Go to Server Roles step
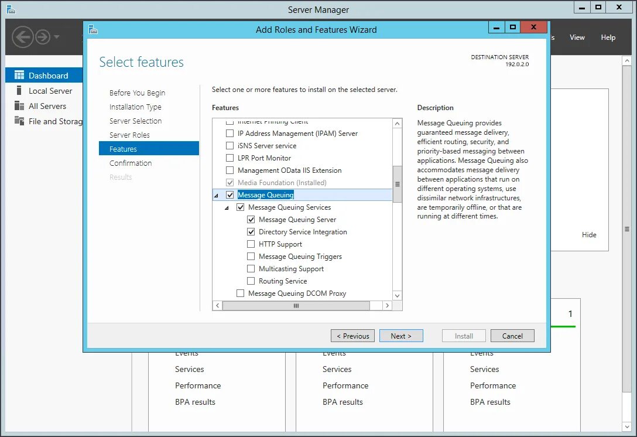The width and height of the screenshot is (637, 437). (129, 135)
